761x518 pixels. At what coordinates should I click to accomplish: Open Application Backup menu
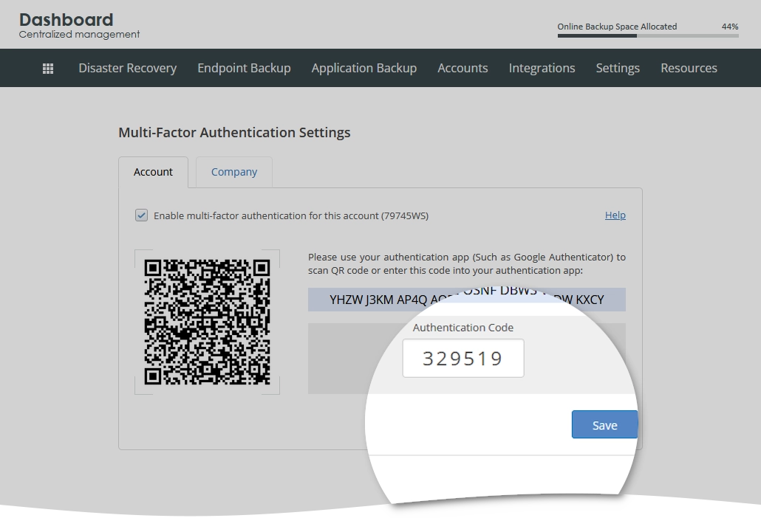point(364,69)
